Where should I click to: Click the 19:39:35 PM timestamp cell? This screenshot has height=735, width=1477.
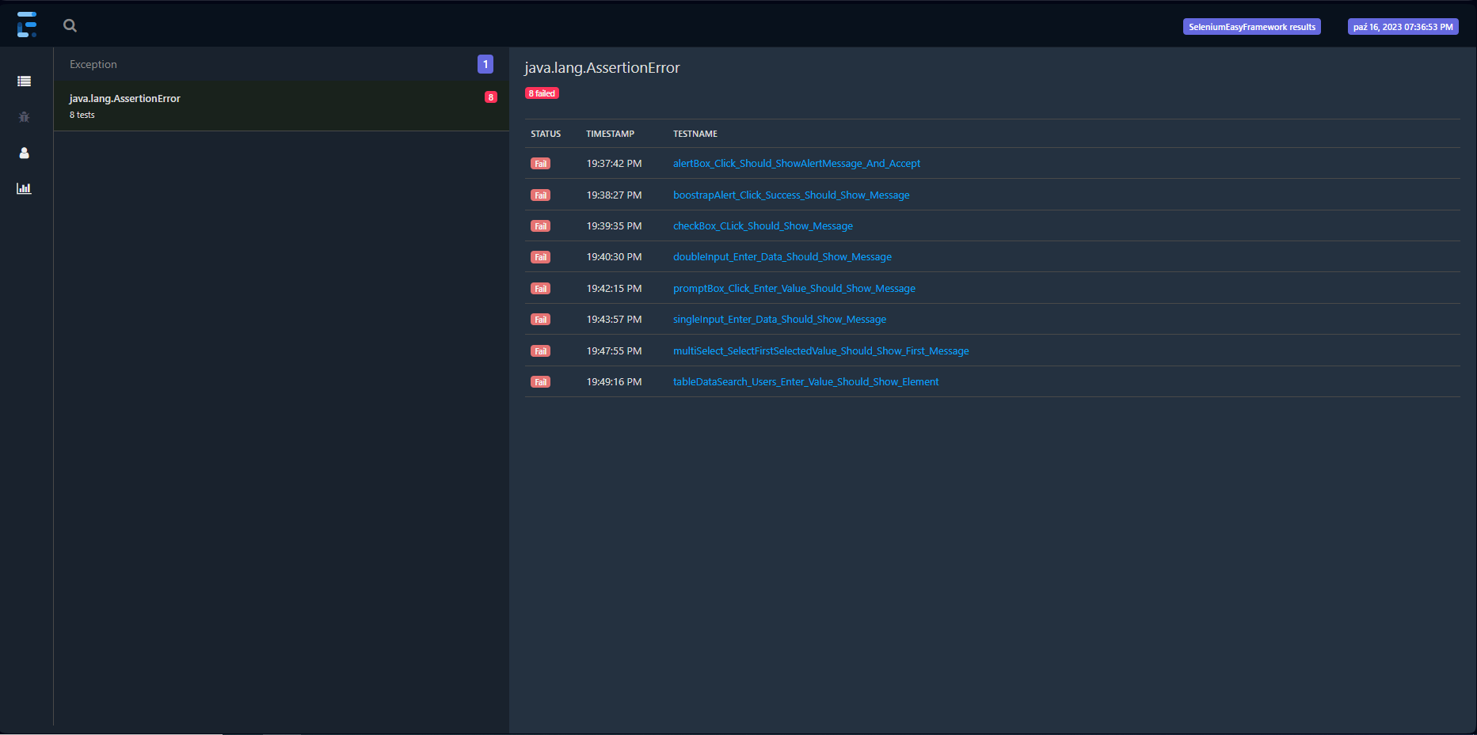click(x=614, y=226)
